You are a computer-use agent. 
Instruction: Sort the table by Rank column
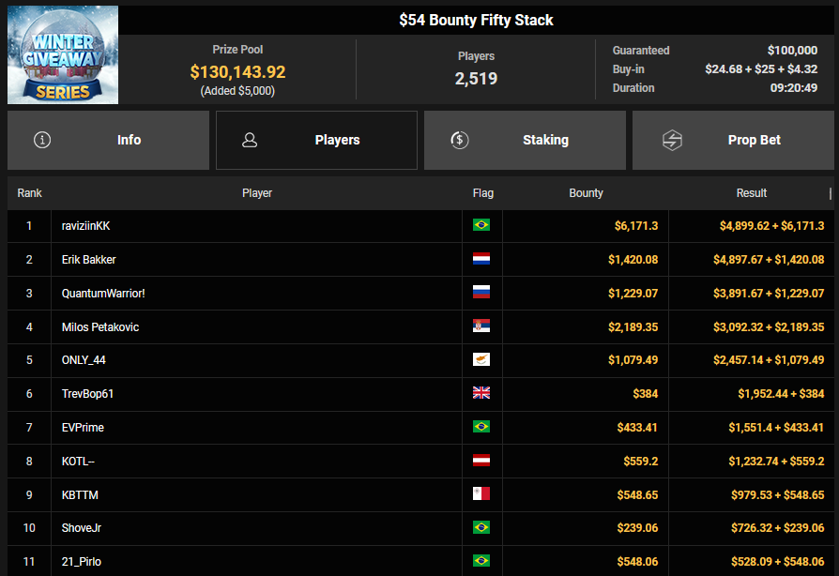coord(30,193)
